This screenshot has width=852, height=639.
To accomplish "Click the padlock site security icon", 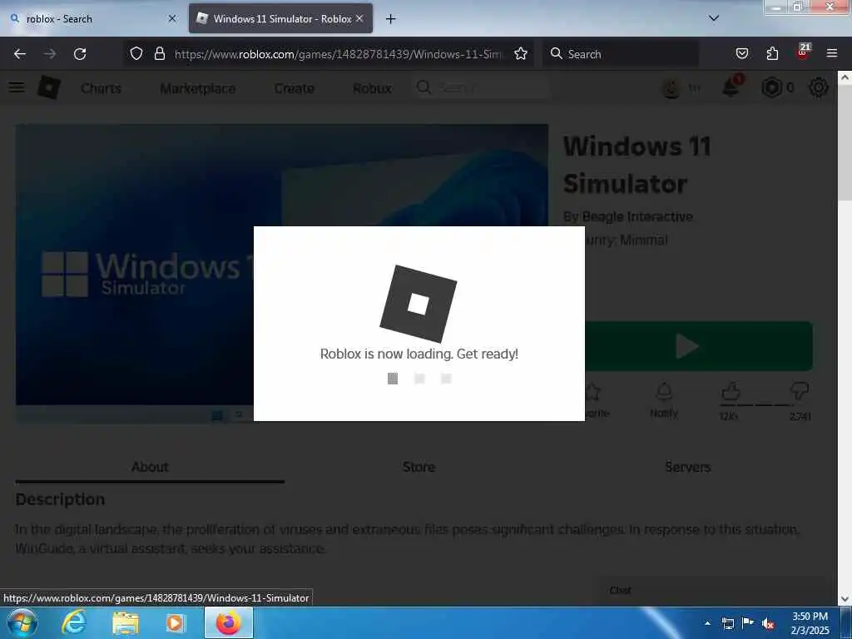I will tap(159, 53).
